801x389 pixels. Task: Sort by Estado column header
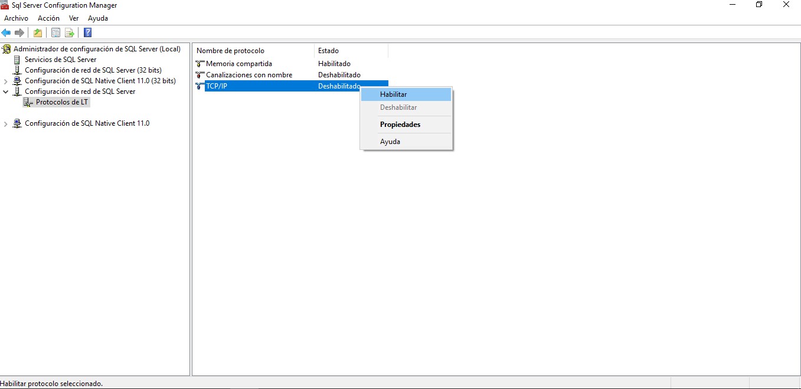(x=351, y=51)
